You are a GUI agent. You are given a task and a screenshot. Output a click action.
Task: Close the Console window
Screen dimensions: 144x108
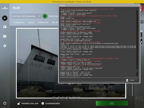pos(138,5)
